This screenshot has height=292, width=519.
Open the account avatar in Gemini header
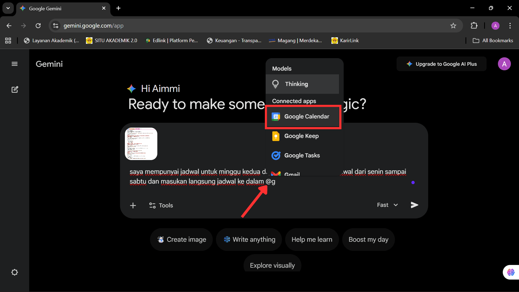[x=504, y=64]
